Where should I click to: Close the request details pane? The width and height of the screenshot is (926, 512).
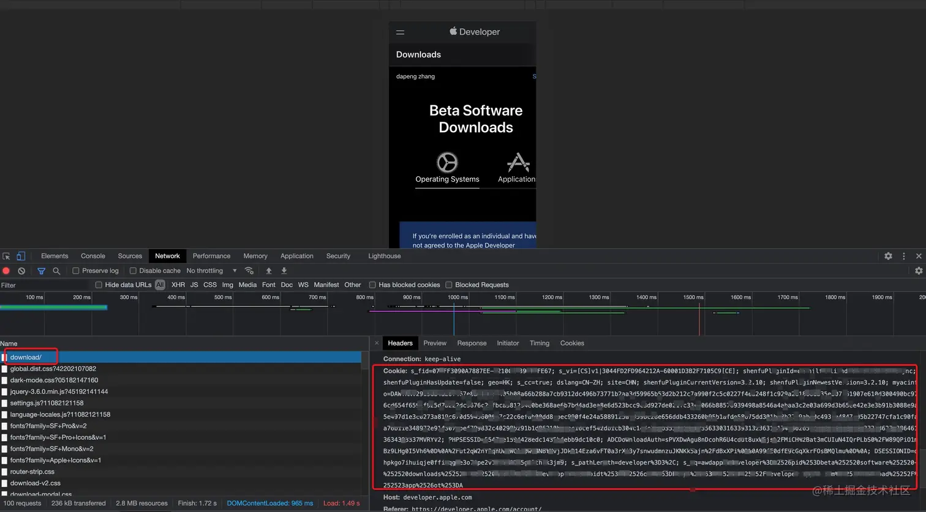click(377, 343)
